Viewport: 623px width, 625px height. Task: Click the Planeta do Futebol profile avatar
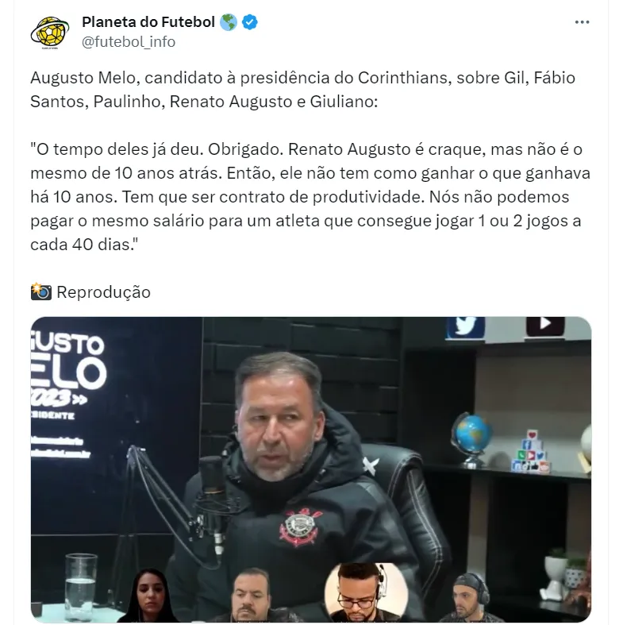[50, 33]
